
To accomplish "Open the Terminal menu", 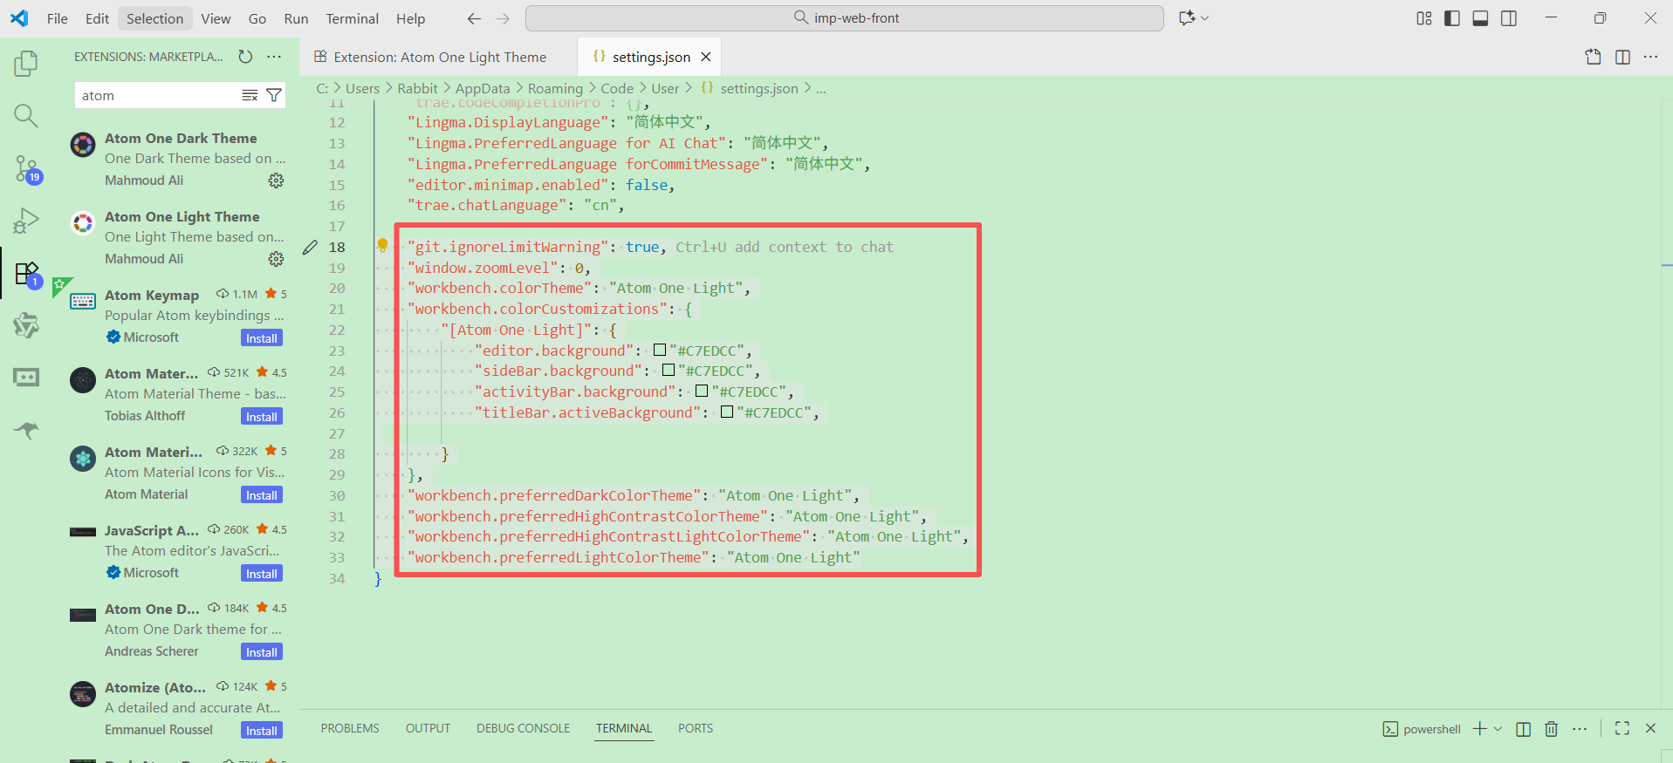I will 353,18.
